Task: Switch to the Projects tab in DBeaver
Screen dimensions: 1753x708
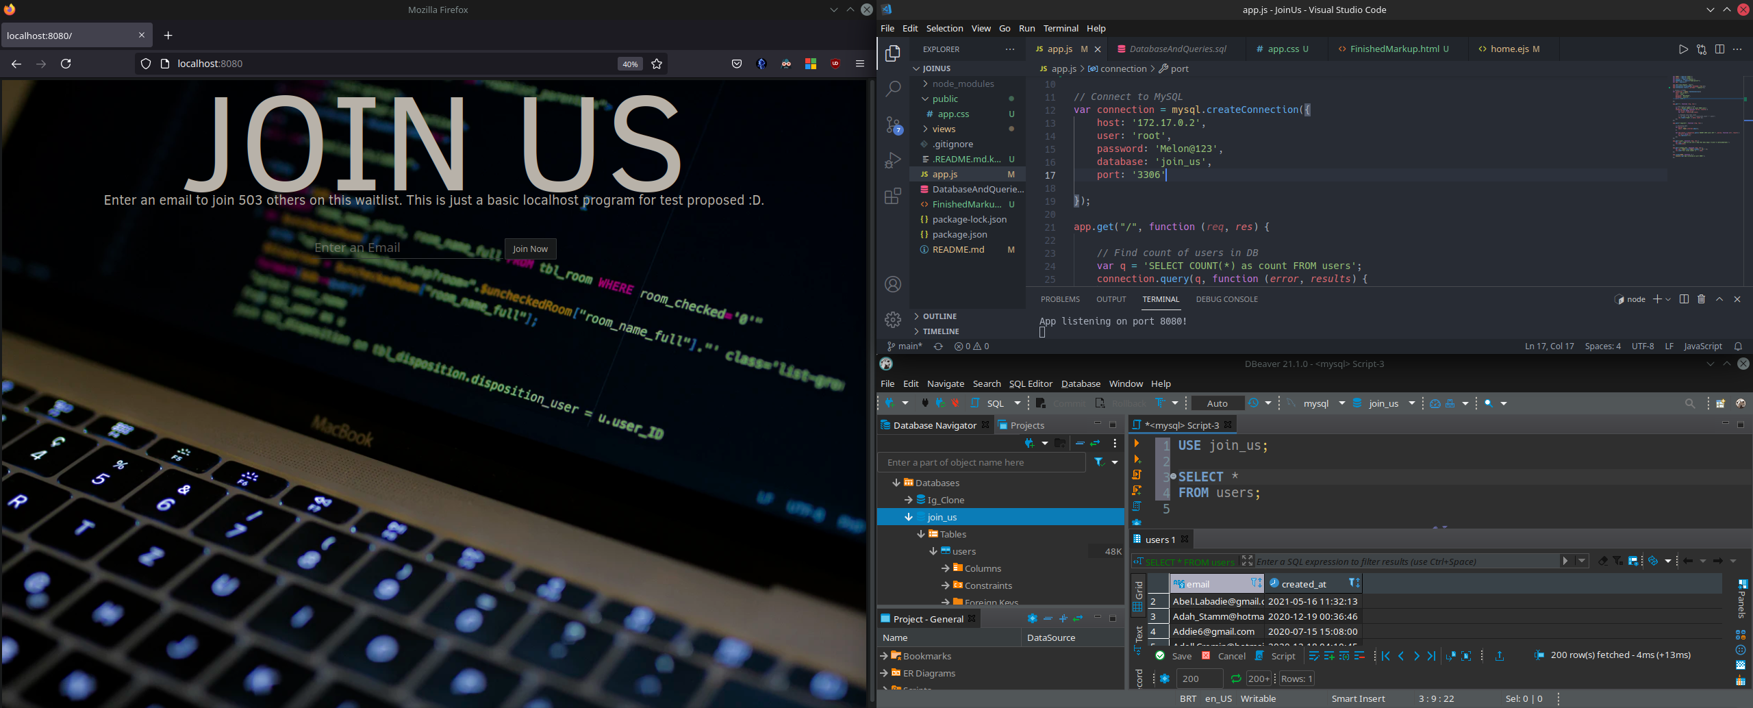Action: tap(1022, 425)
